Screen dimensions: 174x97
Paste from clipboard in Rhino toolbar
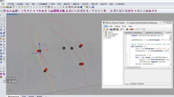22,7
